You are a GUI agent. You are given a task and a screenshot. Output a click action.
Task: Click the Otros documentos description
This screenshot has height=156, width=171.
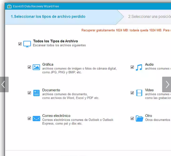point(158,120)
